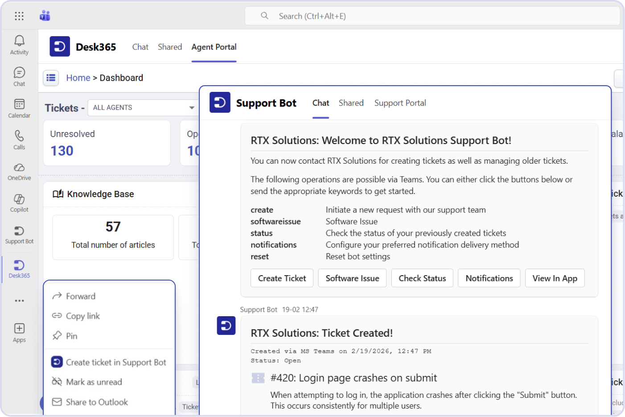Viewport: 625px width, 417px height.
Task: Go to Home breadcrumb link
Action: pos(78,78)
